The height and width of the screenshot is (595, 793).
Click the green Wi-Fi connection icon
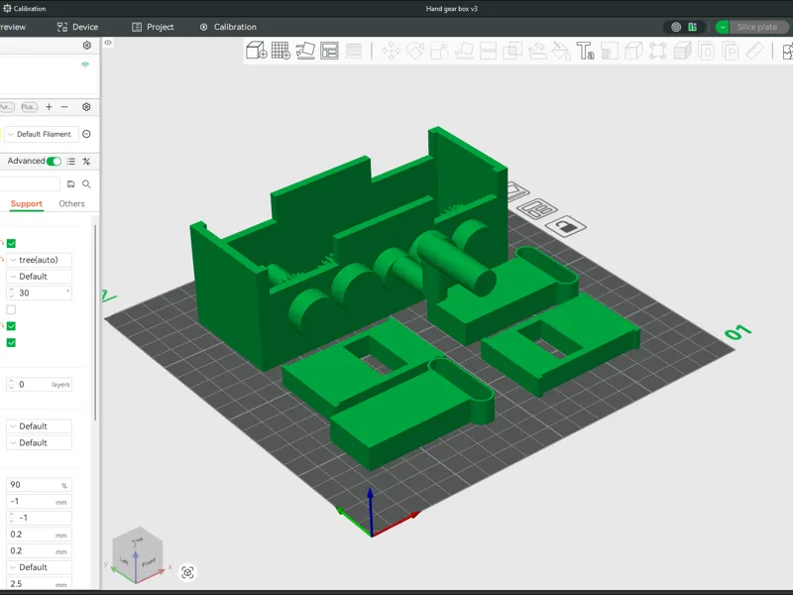point(85,64)
